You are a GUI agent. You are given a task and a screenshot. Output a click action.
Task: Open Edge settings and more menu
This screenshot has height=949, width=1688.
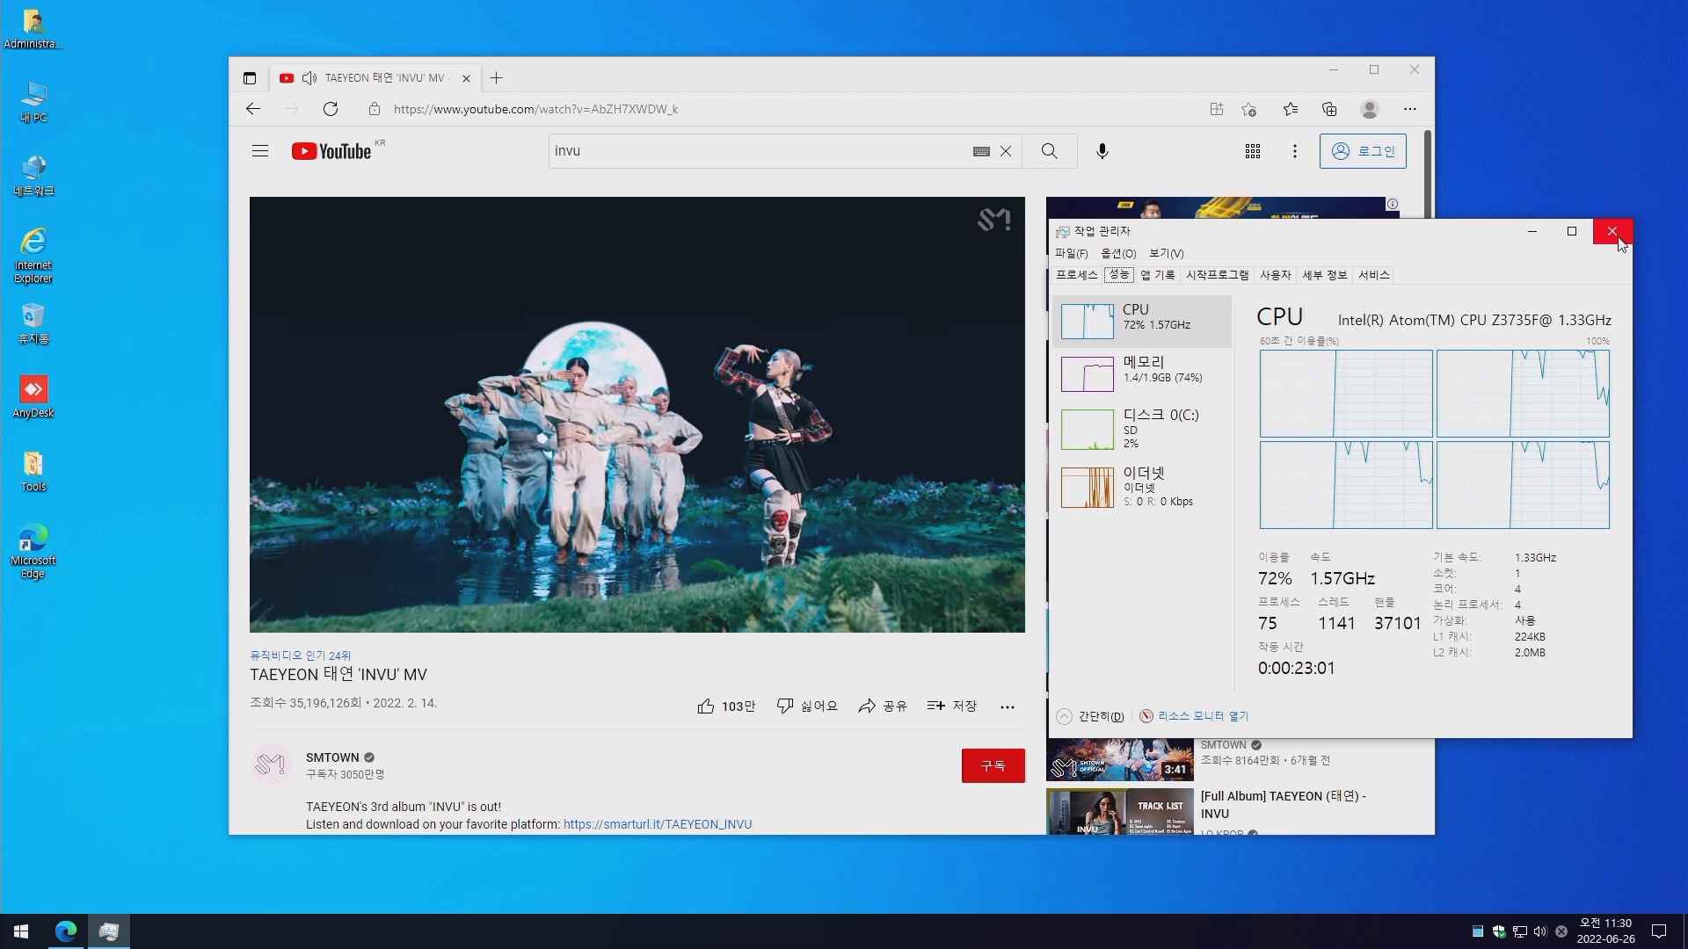click(x=1410, y=109)
